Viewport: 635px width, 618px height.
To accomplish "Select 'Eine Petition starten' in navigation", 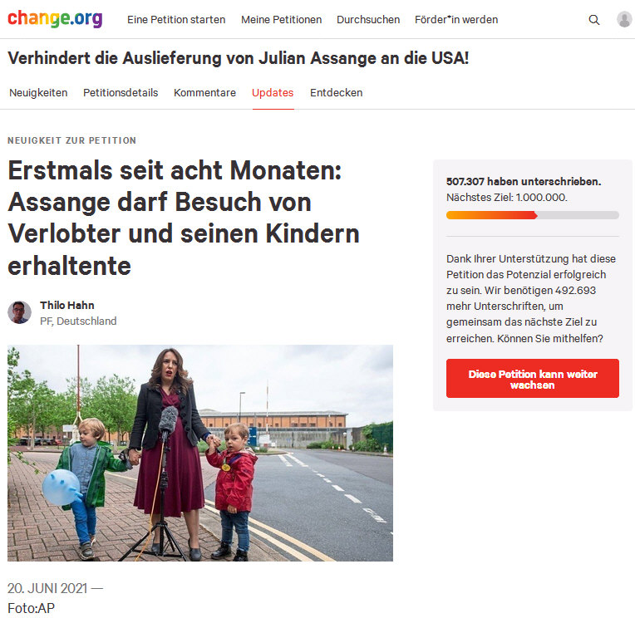I will tap(176, 19).
